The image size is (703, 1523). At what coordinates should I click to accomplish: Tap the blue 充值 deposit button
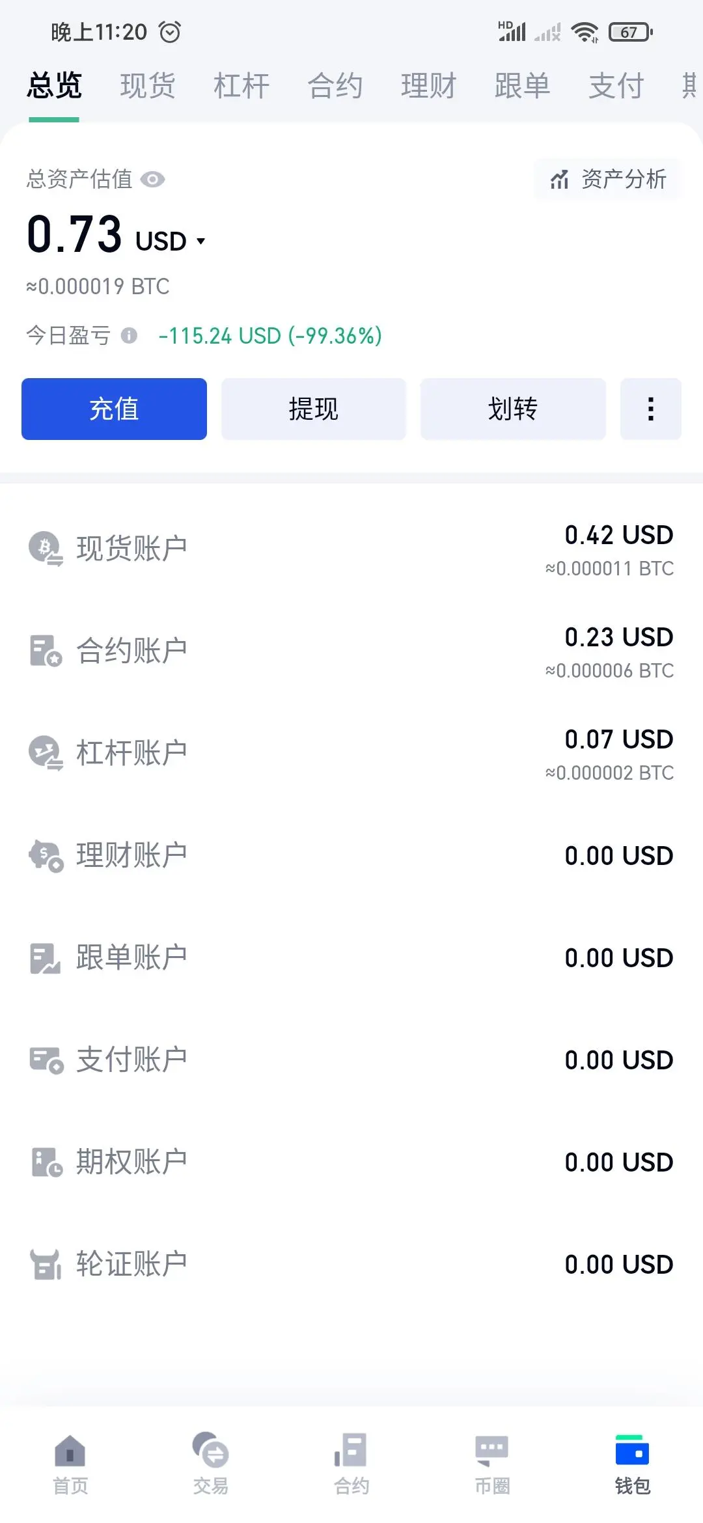tap(114, 409)
